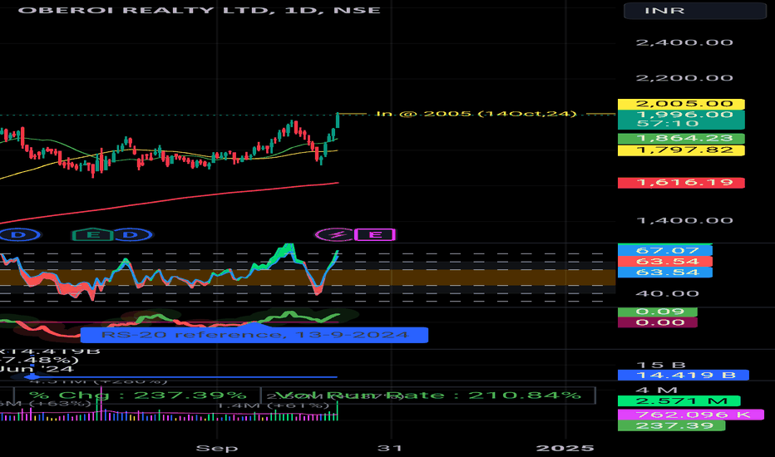The width and height of the screenshot is (775, 457).
Task: Click the 1,996.00 current price label
Action: 681,119
